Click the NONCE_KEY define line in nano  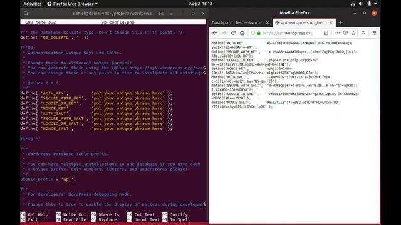[96, 108]
